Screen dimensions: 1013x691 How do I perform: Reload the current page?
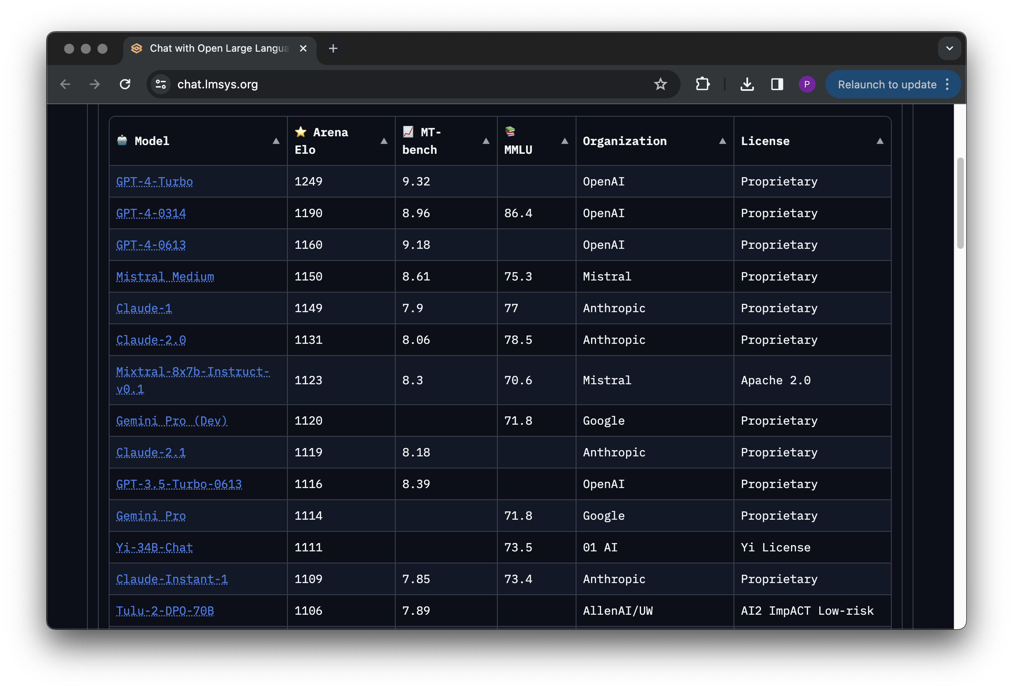[x=125, y=84]
